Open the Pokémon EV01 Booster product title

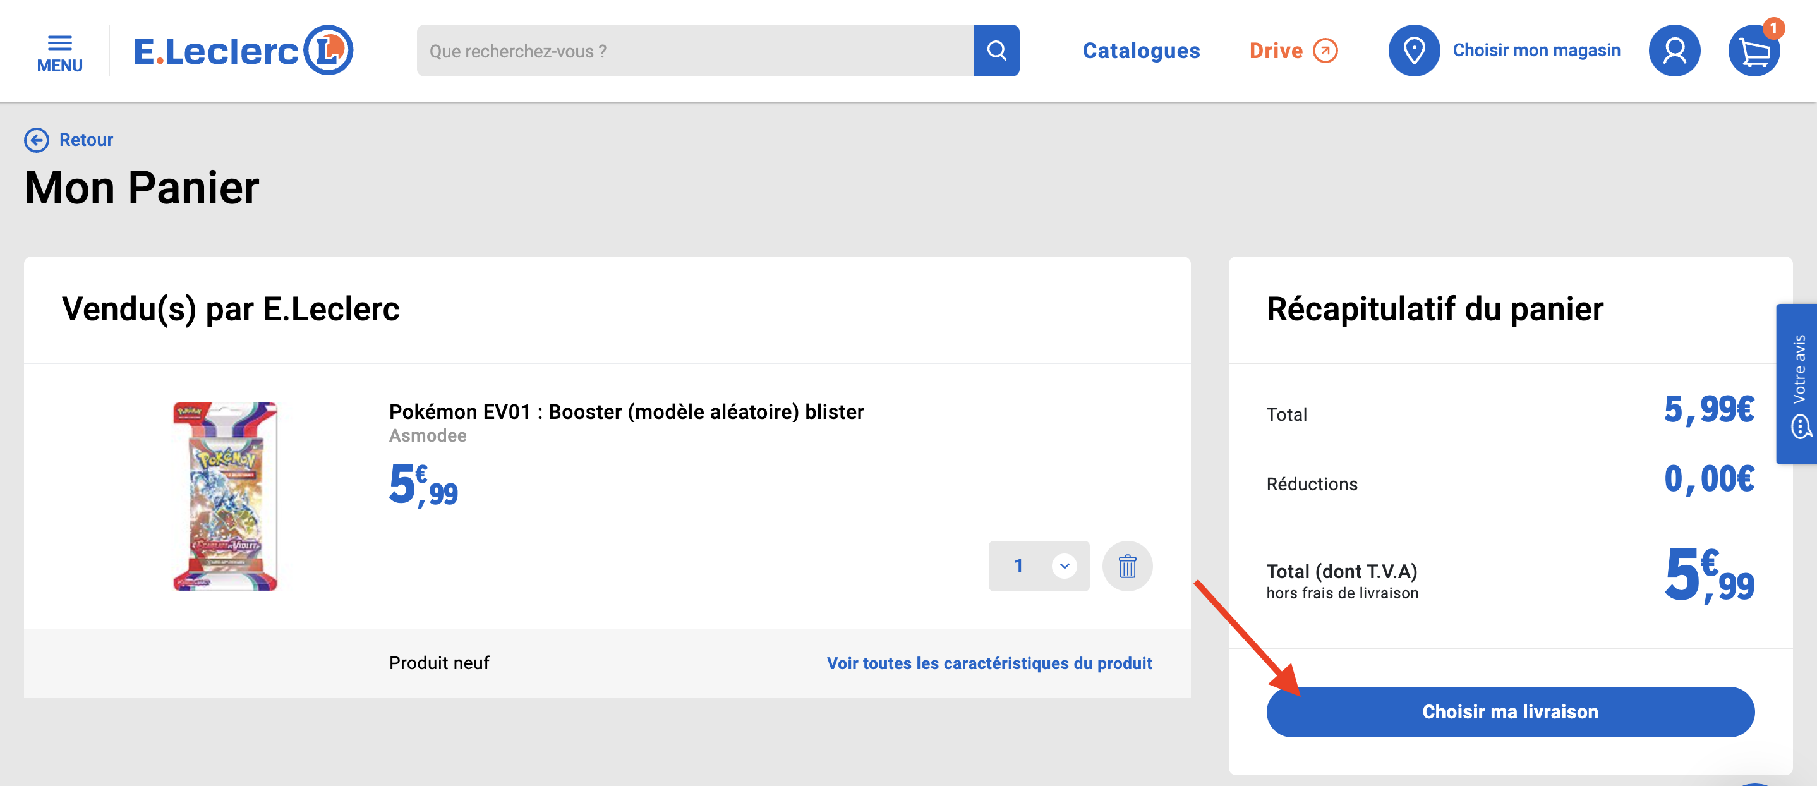click(626, 412)
